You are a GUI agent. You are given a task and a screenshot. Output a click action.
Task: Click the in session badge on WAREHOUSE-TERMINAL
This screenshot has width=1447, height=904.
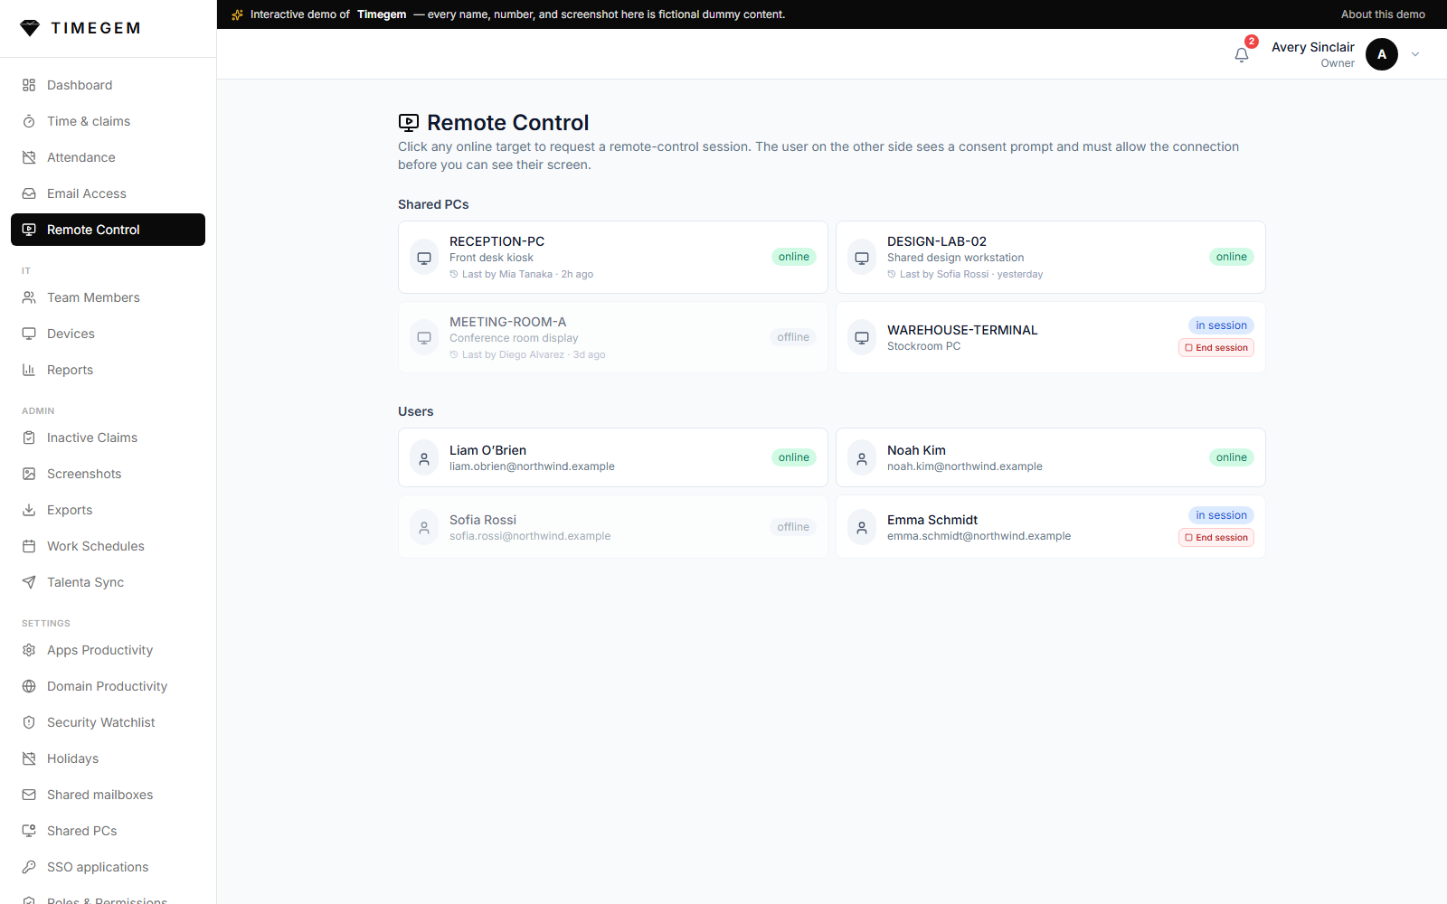pyautogui.click(x=1221, y=325)
